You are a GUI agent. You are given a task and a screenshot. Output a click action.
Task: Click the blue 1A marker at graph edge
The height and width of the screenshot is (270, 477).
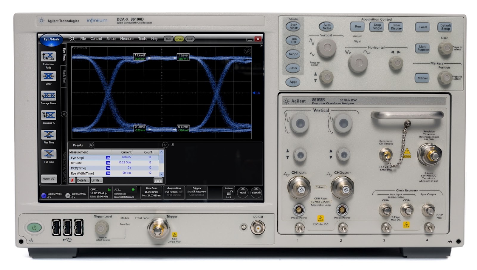[x=256, y=93]
